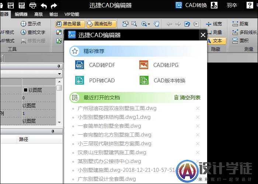This screenshot has height=184, width=258.
Task: Open 某别墅式办公接待中心.dwg
Action: click(x=109, y=161)
